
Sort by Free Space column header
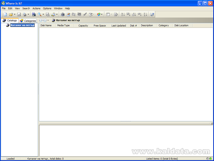coord(98,25)
